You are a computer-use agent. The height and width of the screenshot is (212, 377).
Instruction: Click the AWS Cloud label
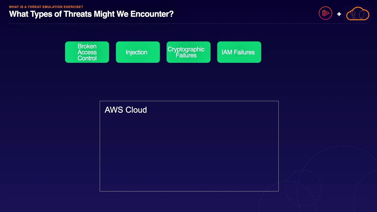click(x=126, y=110)
